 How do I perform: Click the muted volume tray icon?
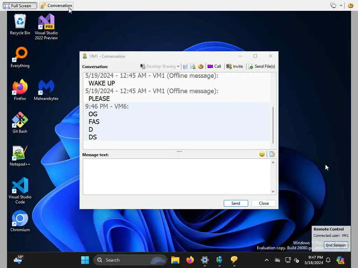(x=296, y=260)
